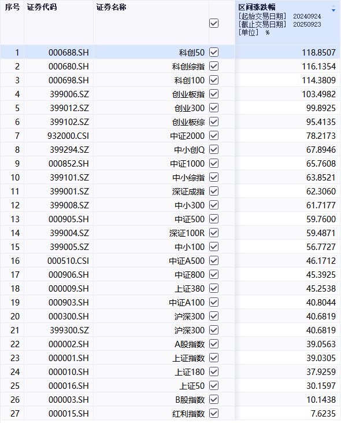
Task: Click the 118.8507 value cell
Action: coord(318,52)
